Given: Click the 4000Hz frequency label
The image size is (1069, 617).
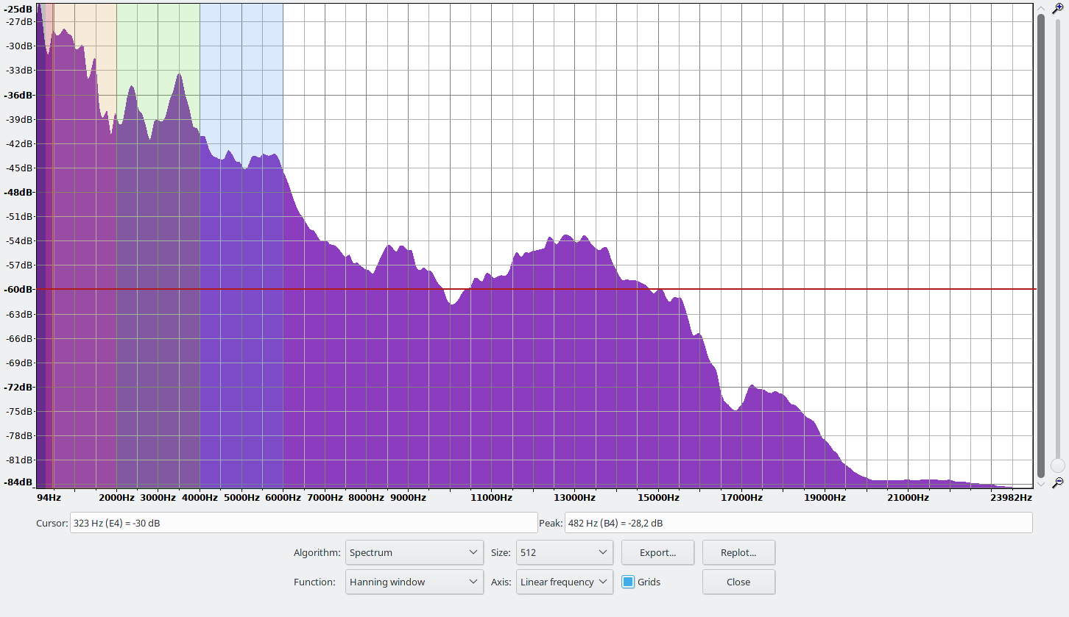Looking at the screenshot, I should point(200,498).
